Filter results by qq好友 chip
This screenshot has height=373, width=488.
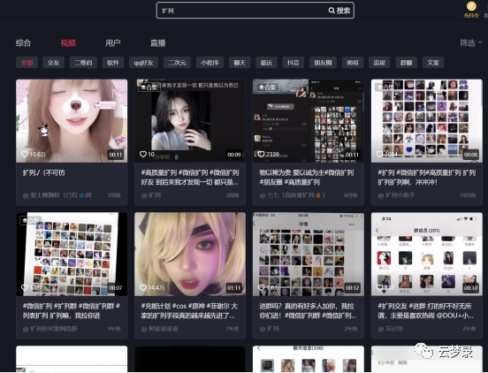pos(143,63)
